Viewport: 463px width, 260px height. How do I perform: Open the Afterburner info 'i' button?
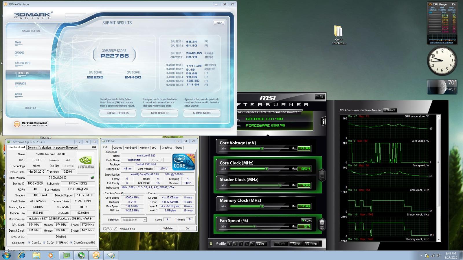pyautogui.click(x=323, y=121)
